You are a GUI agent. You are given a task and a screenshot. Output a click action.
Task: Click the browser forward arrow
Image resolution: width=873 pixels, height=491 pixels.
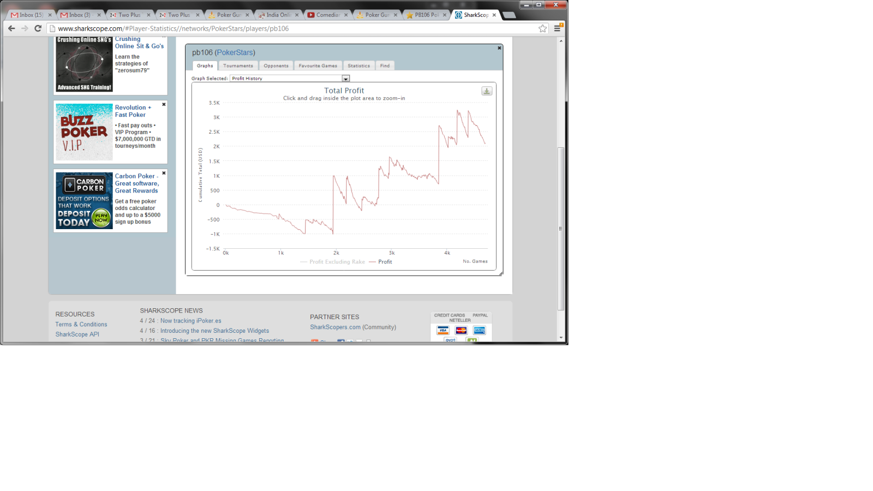(x=25, y=28)
